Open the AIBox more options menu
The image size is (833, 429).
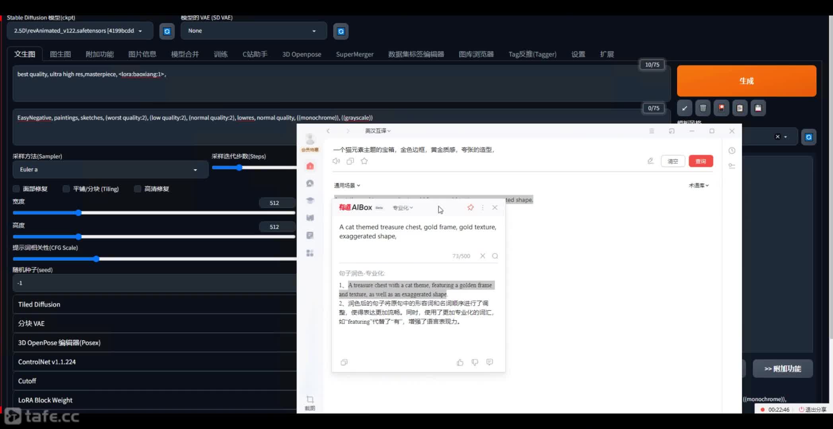click(x=483, y=207)
